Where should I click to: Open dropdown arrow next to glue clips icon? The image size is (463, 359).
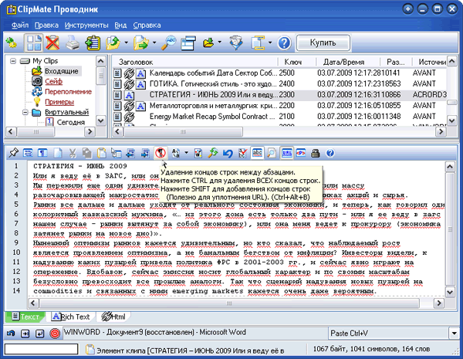coord(270,42)
